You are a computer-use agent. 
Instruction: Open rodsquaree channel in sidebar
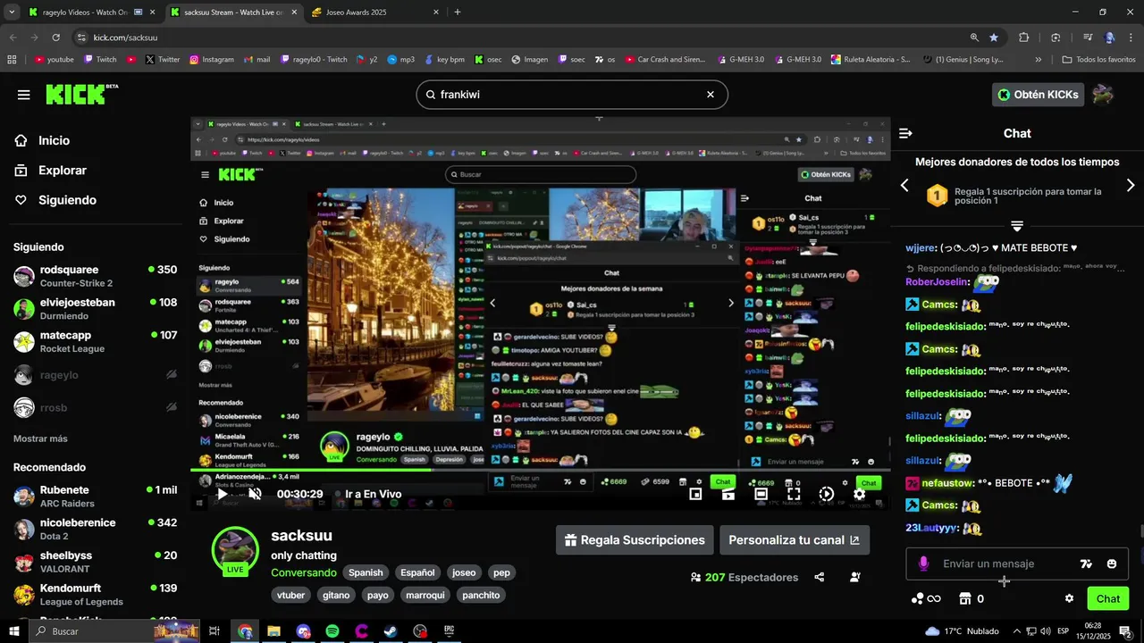coord(95,276)
